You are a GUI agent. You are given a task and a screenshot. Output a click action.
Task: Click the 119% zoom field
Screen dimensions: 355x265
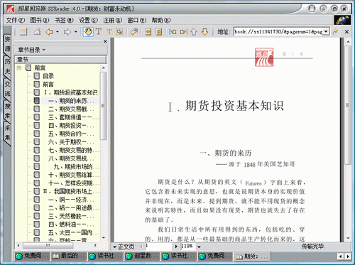(188, 247)
